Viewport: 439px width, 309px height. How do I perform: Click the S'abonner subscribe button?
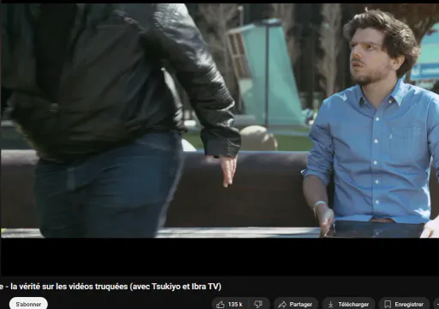[x=28, y=304]
